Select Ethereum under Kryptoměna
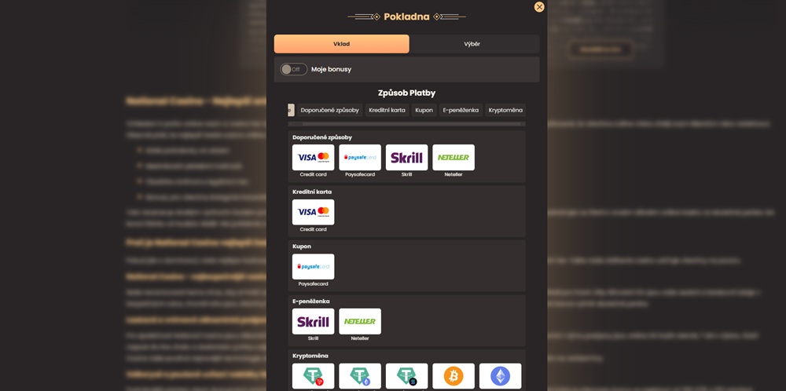This screenshot has height=391, width=786. tap(500, 376)
